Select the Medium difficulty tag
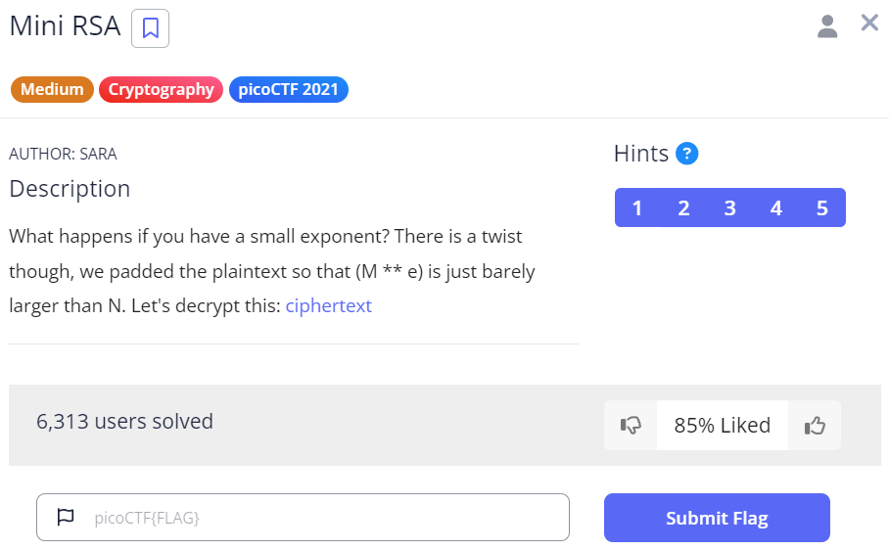This screenshot has height=550, width=889. 52,90
